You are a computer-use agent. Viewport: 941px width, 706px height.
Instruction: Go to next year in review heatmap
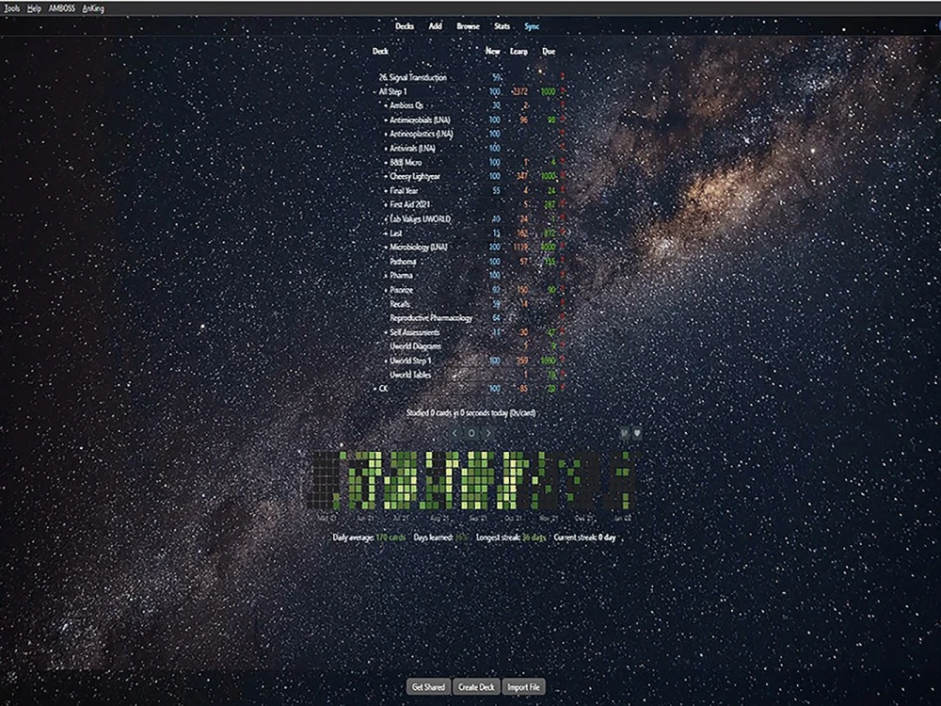[x=488, y=433]
